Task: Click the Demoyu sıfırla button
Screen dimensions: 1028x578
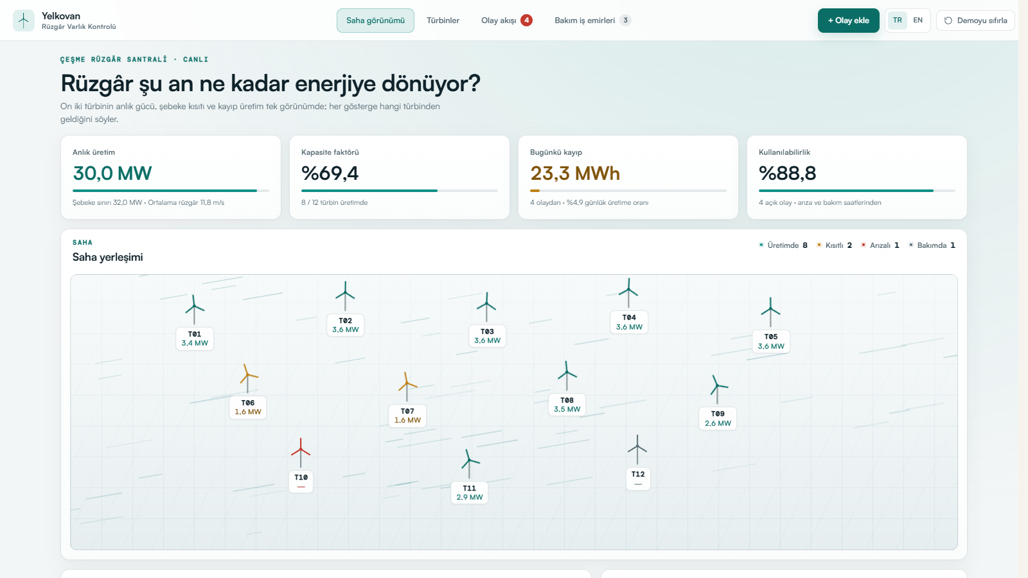Action: (x=975, y=21)
